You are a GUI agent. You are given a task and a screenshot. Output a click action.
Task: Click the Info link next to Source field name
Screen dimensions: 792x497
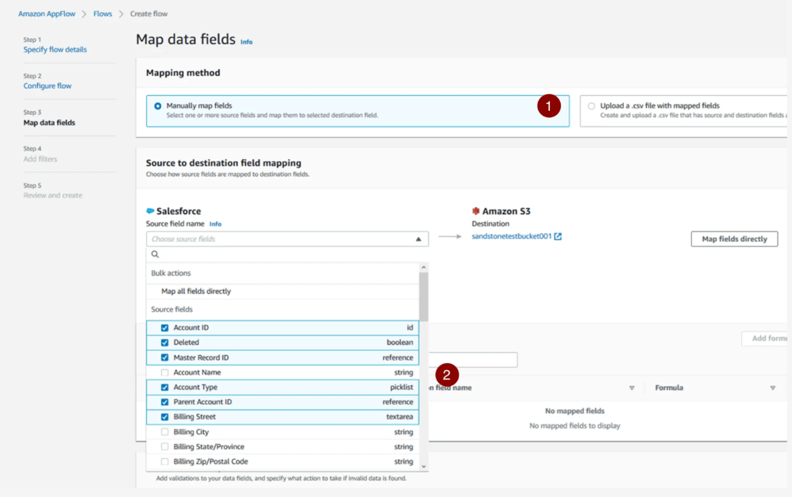pyautogui.click(x=216, y=224)
